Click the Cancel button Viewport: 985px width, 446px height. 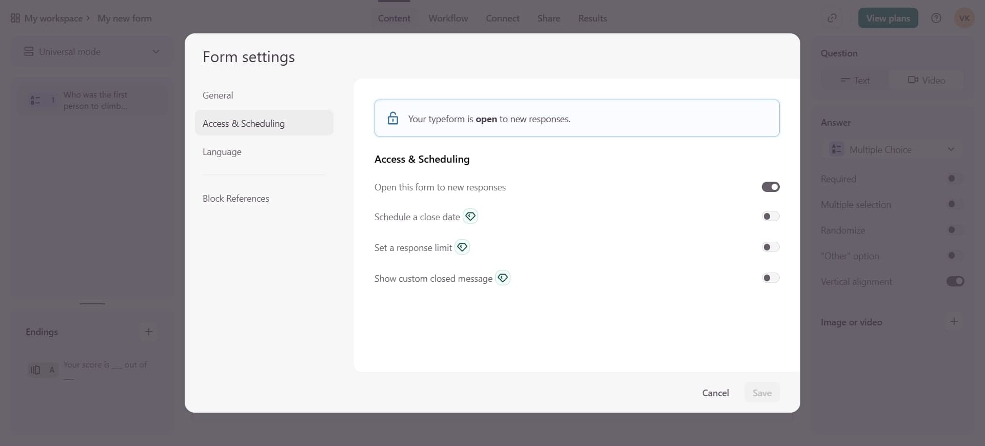pos(715,393)
